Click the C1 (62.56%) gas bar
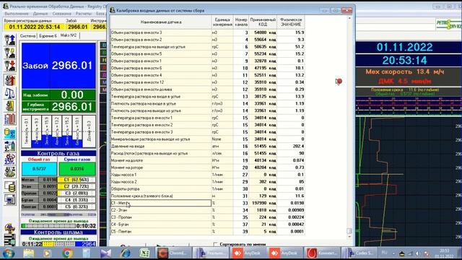Image resolution: width=462 pixels, height=260 pixels. [x=77, y=180]
